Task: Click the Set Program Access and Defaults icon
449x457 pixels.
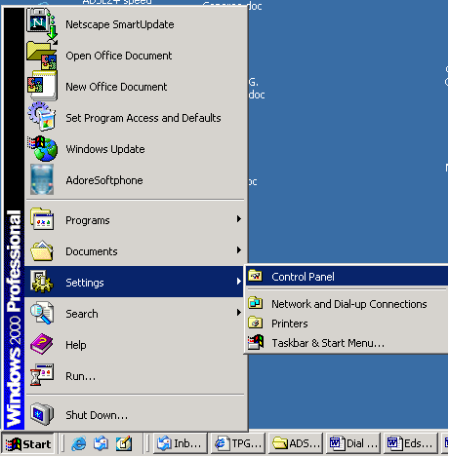Action: click(42, 117)
